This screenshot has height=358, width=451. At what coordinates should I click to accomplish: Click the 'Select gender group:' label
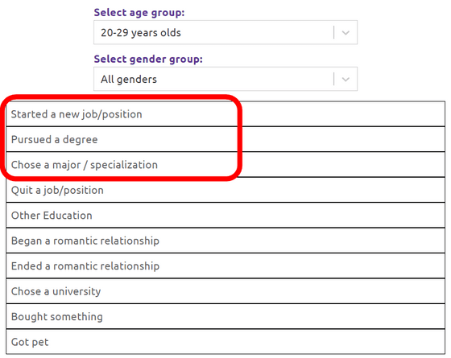pyautogui.click(x=148, y=60)
